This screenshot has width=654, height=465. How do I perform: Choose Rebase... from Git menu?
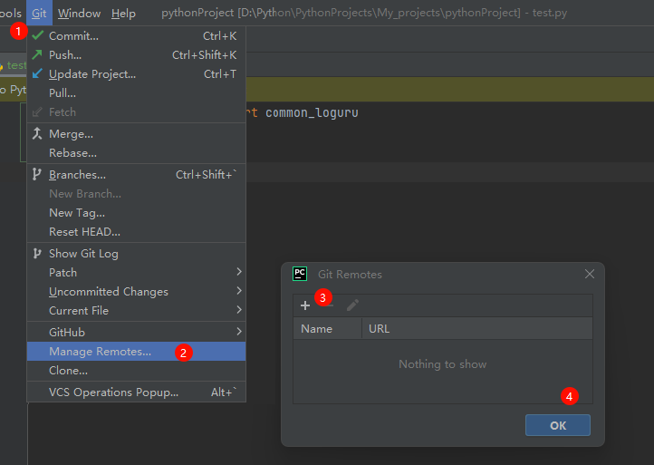click(x=137, y=153)
